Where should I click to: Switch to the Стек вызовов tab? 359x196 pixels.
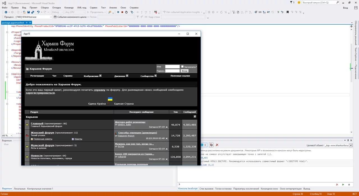[x=206, y=189]
